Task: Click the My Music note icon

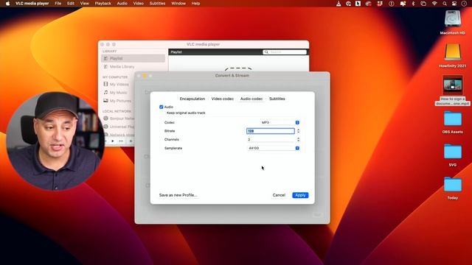Action: pyautogui.click(x=105, y=93)
